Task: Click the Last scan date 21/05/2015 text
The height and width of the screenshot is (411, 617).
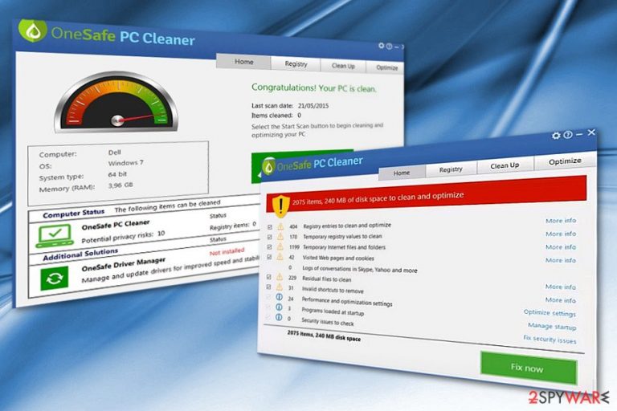Action: [x=290, y=105]
